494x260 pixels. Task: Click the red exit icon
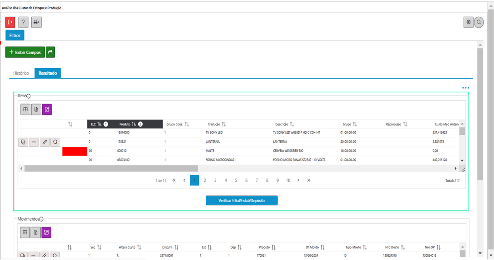click(x=10, y=22)
